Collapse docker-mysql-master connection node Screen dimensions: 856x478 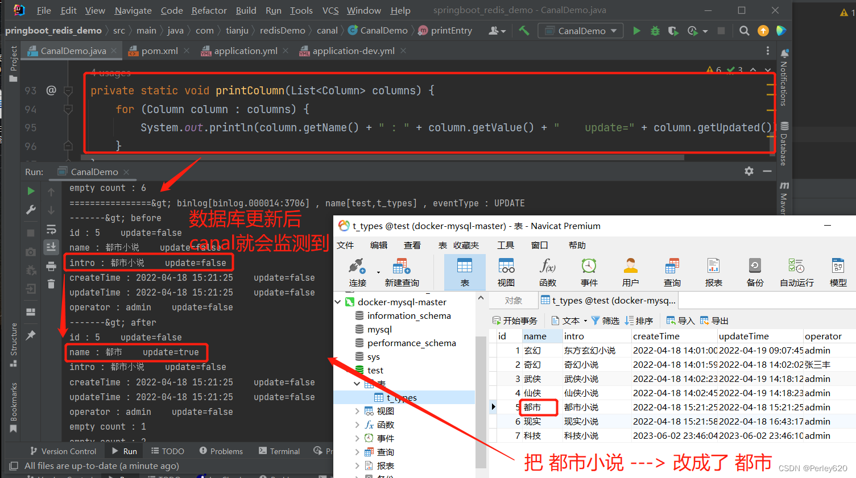tap(338, 302)
